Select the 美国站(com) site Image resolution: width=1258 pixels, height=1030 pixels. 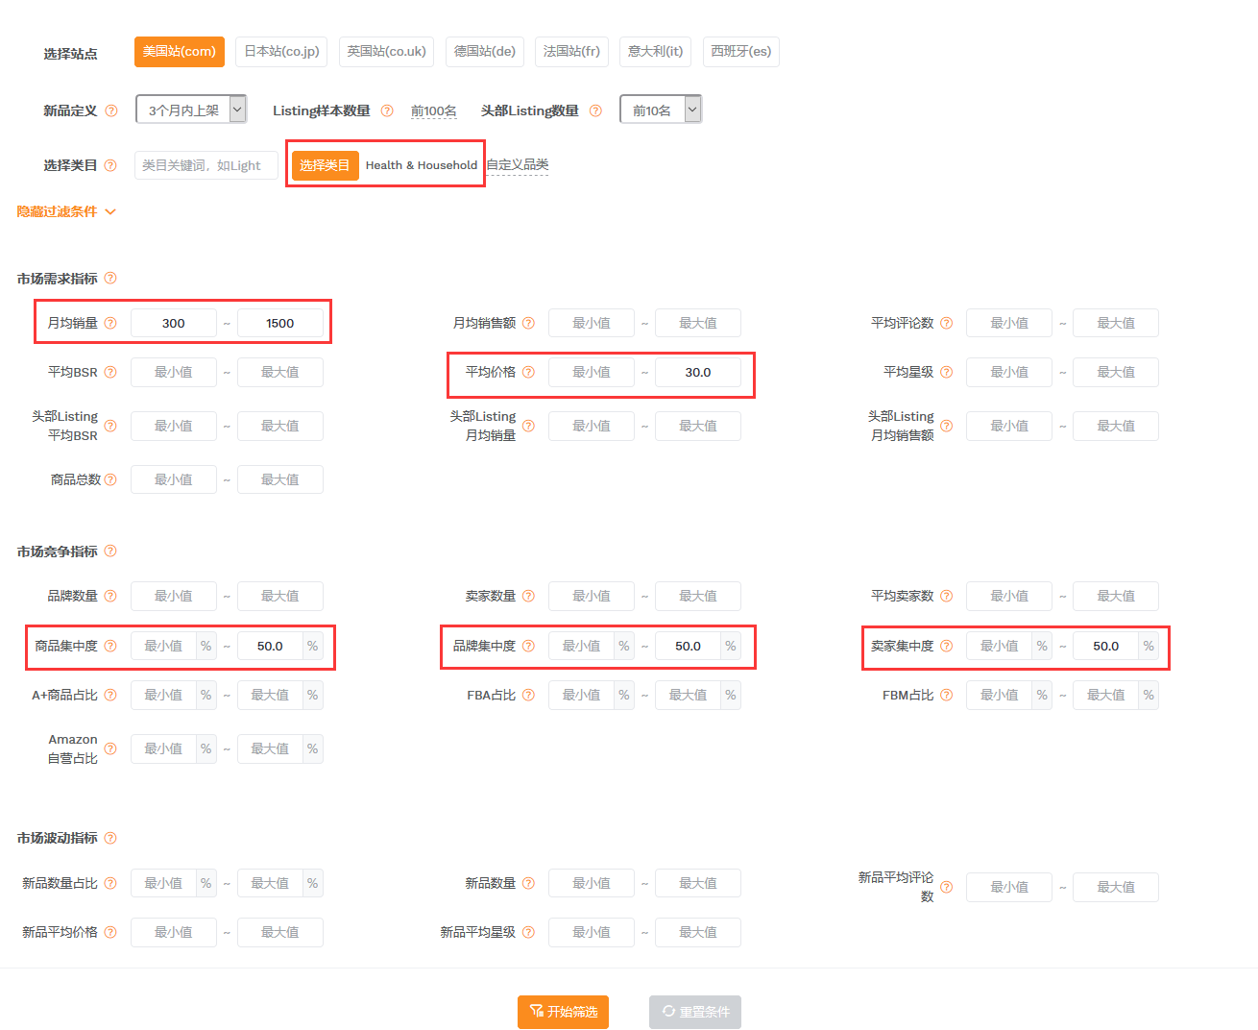pyautogui.click(x=180, y=51)
